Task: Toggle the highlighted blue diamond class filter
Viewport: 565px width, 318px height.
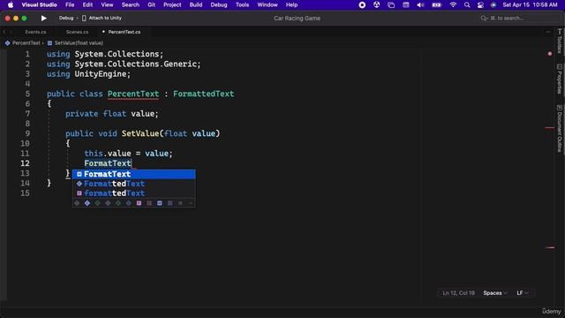Action: coord(87,203)
